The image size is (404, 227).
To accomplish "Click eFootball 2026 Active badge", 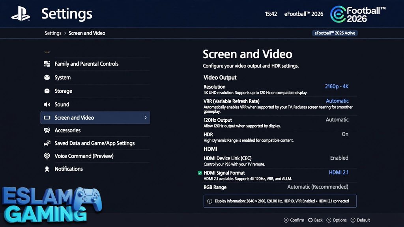I will pyautogui.click(x=335, y=33).
